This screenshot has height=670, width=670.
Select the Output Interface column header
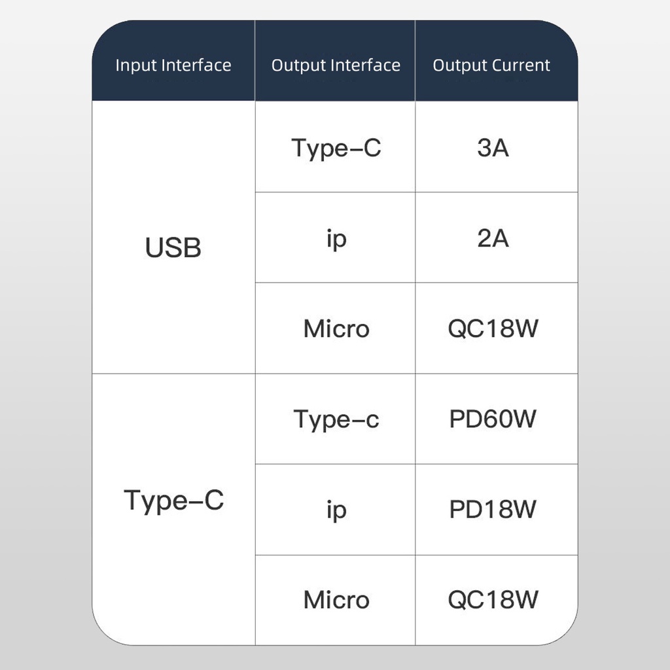(336, 65)
